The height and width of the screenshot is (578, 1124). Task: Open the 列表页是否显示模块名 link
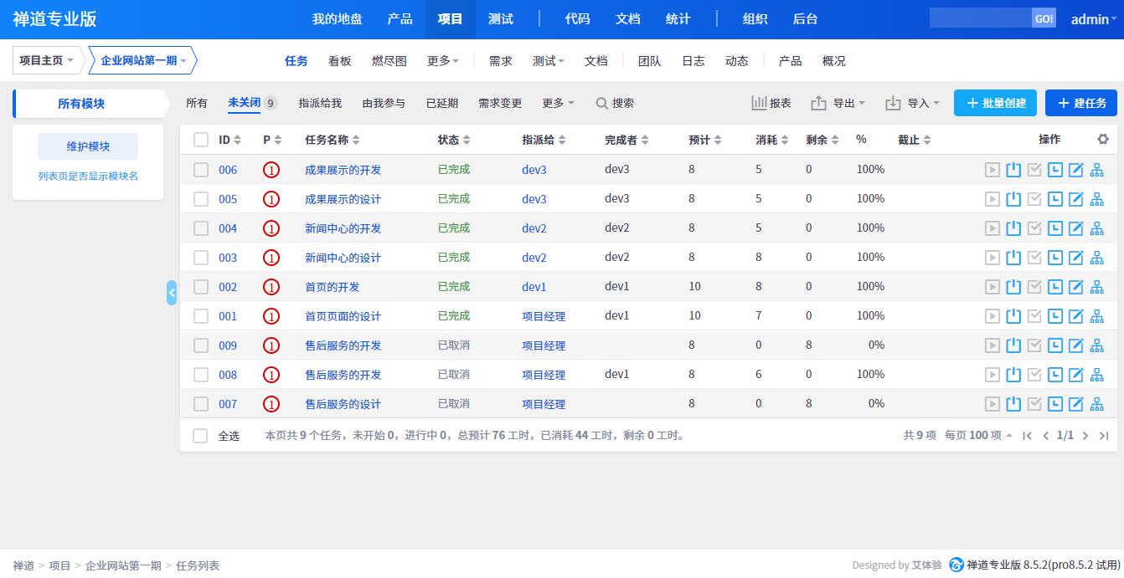[88, 176]
